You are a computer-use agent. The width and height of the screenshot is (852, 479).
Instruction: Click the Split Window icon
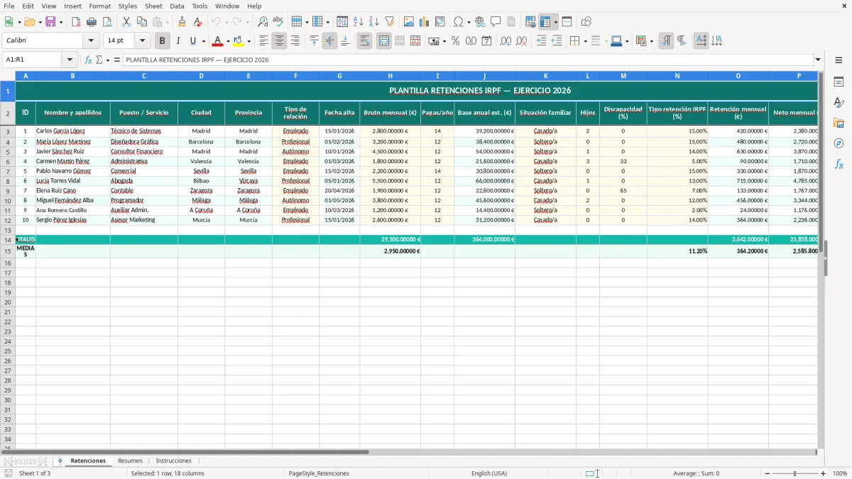[567, 22]
